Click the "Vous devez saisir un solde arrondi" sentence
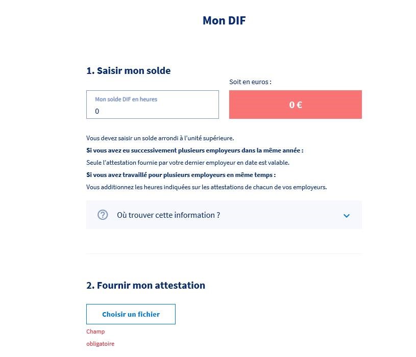The width and height of the screenshot is (416, 357). point(160,138)
